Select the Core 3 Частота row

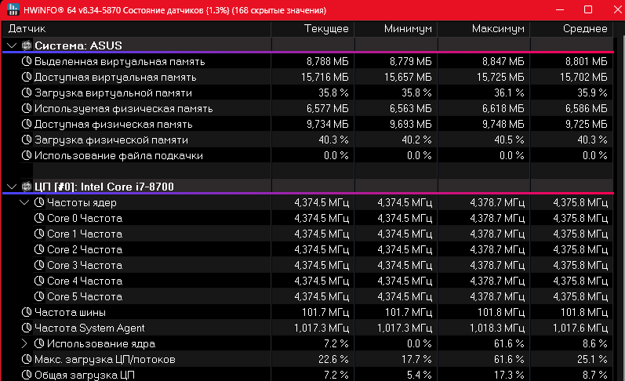coord(84,265)
